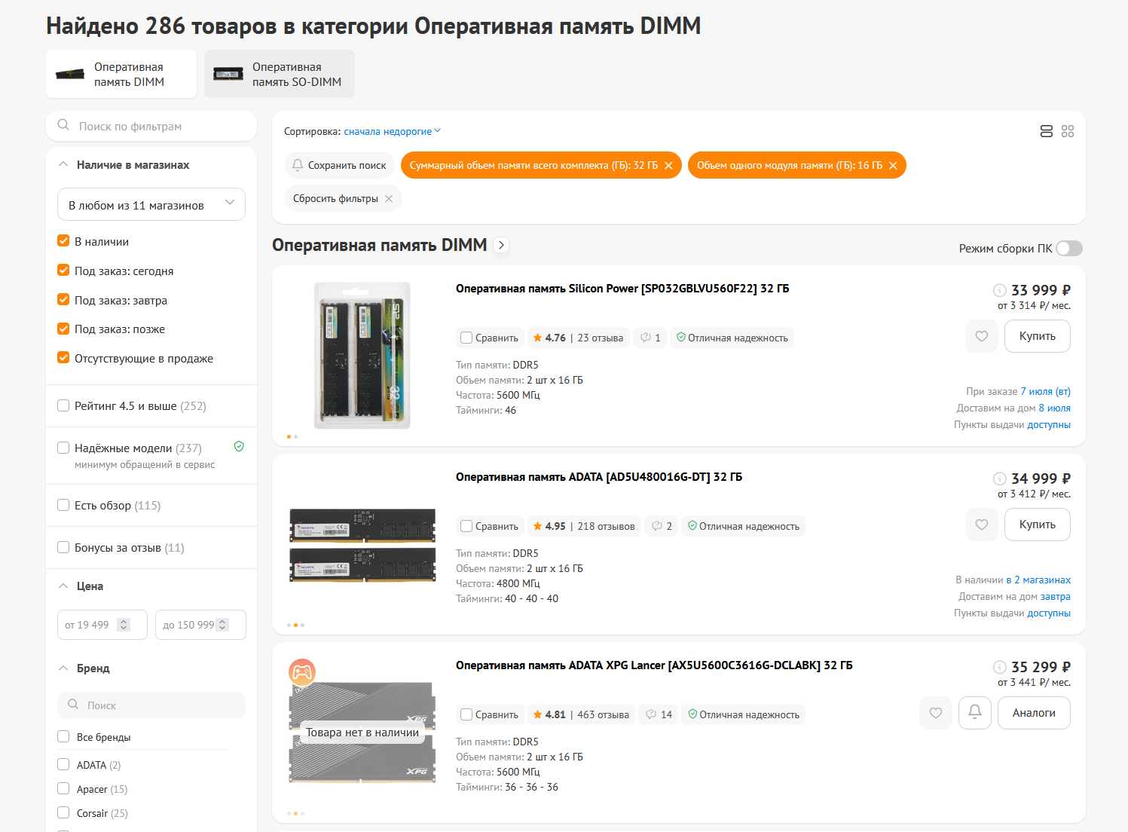This screenshot has width=1128, height=832.
Task: Open ADATA AD5U480016G-DT product image
Action: tap(362, 545)
